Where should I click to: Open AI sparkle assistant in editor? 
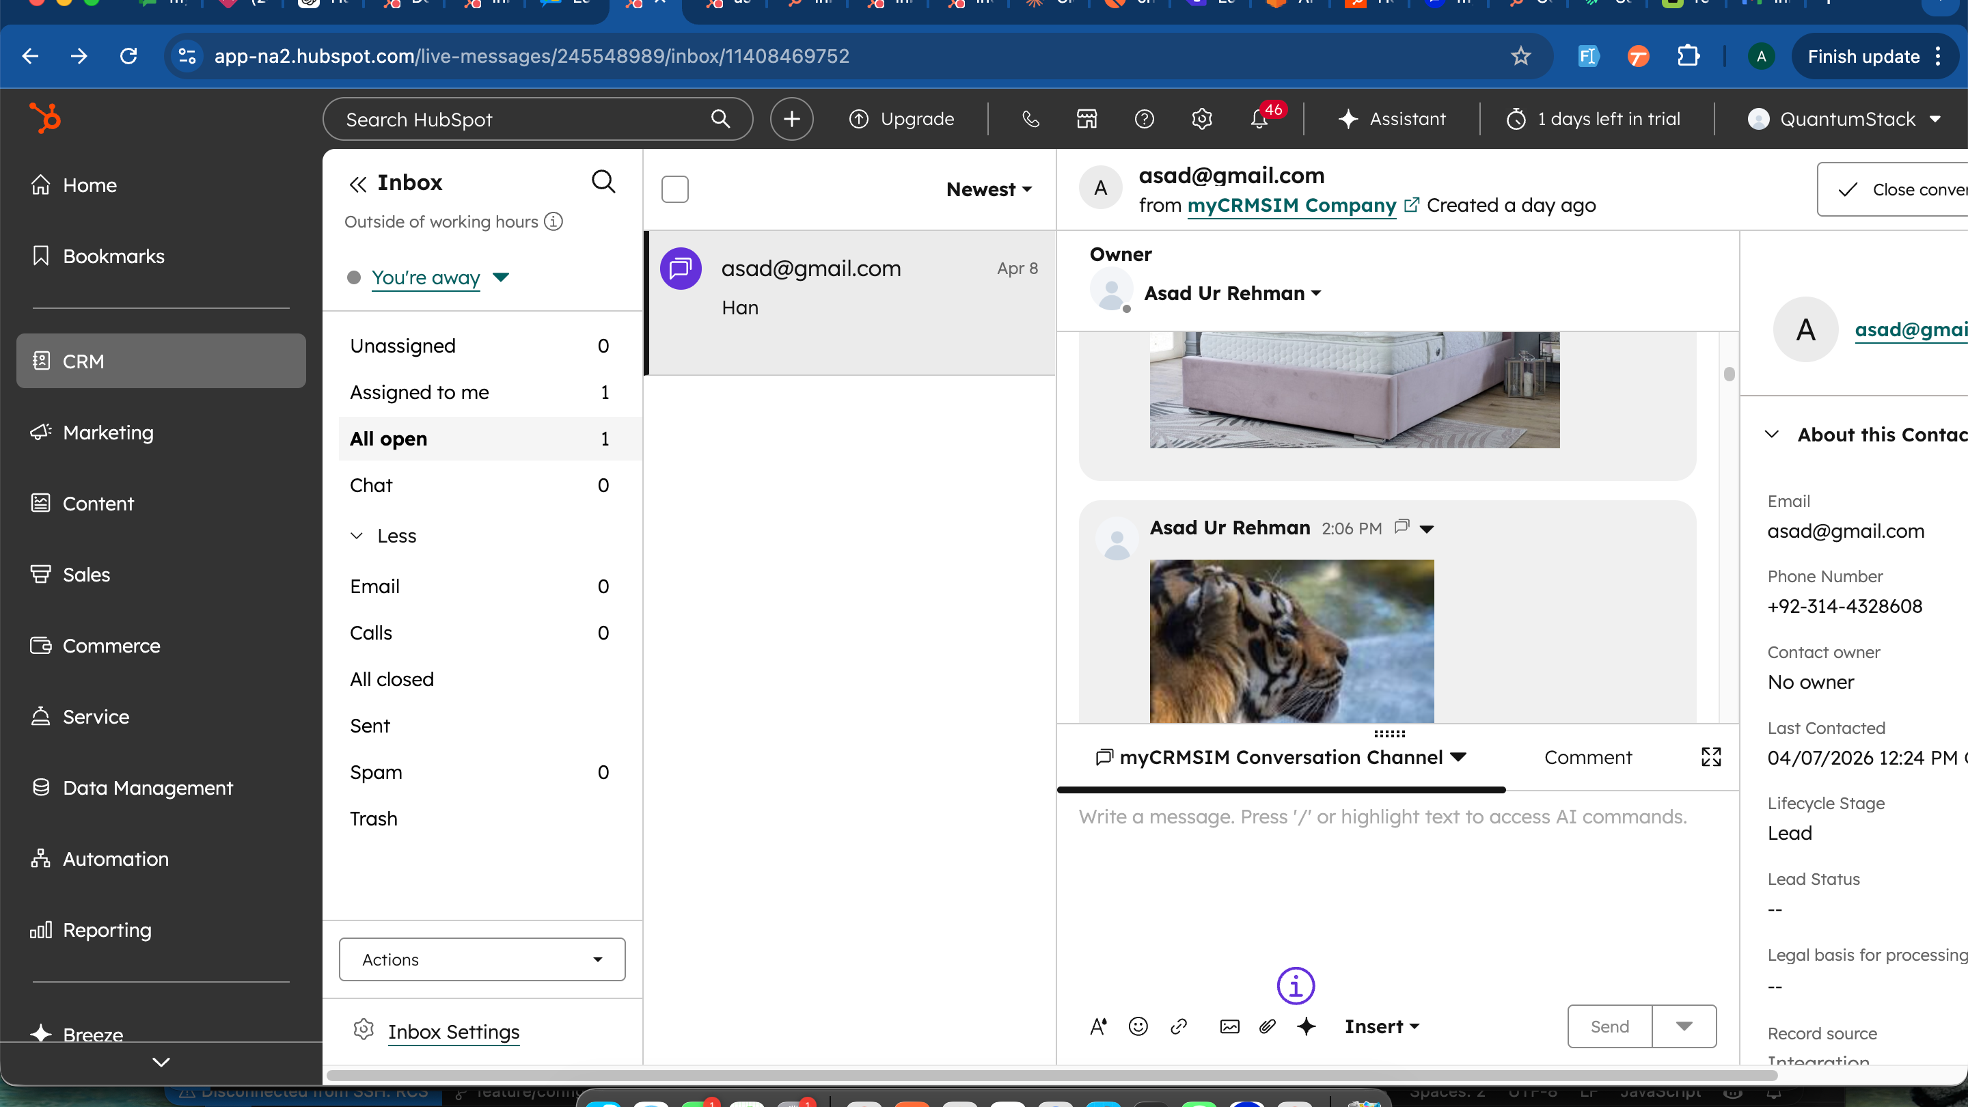1307,1026
